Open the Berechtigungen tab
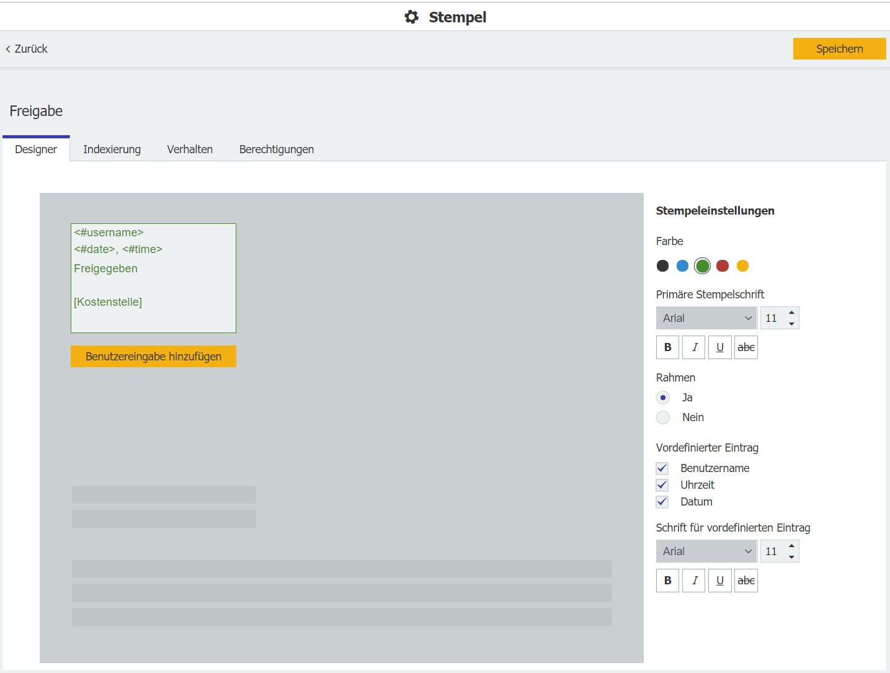This screenshot has height=673, width=890. pyautogui.click(x=276, y=149)
